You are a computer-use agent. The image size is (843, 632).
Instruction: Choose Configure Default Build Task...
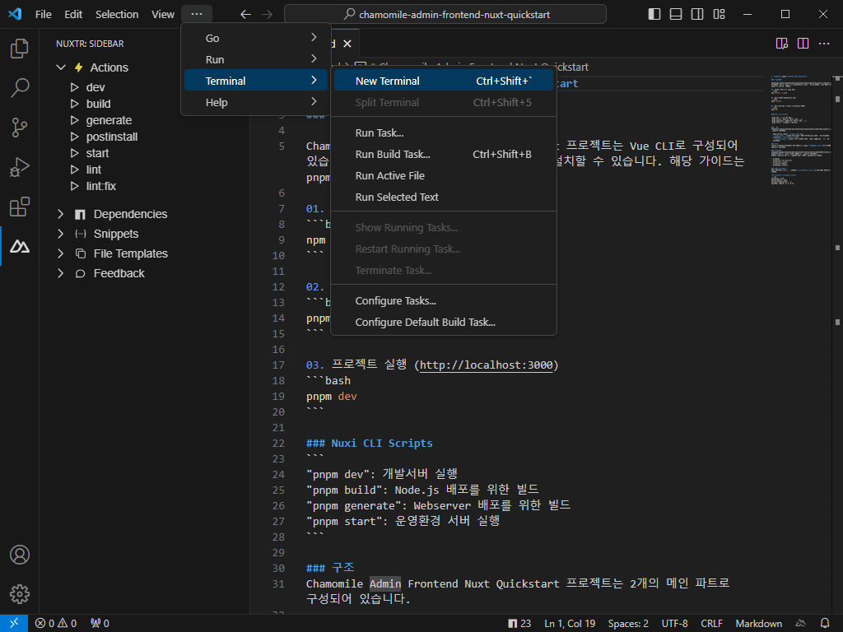coord(444,323)
